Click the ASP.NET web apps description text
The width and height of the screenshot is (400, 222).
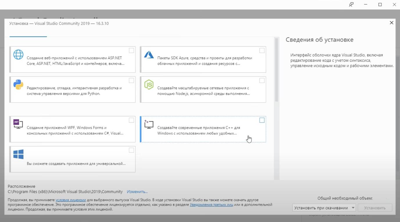coord(76,61)
